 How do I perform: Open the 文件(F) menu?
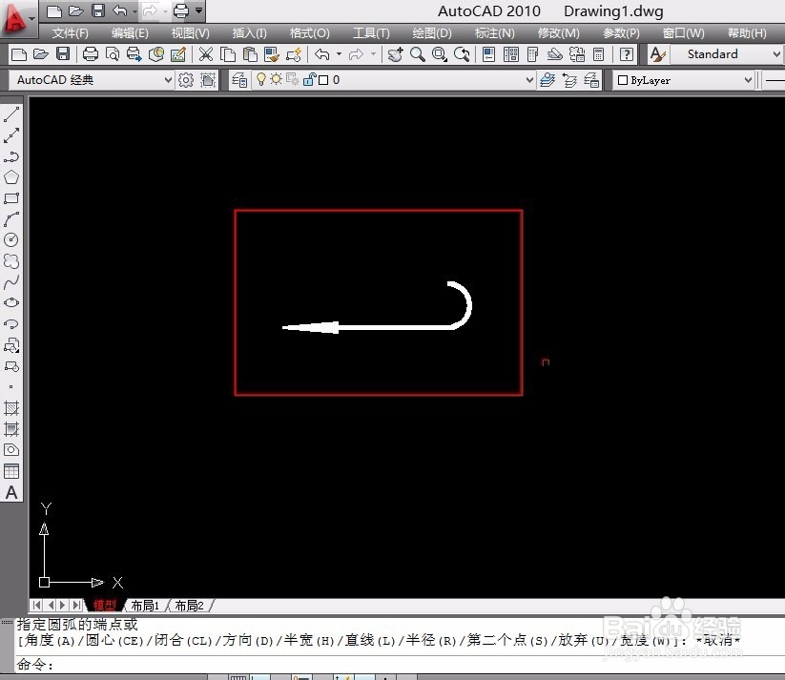tap(70, 33)
